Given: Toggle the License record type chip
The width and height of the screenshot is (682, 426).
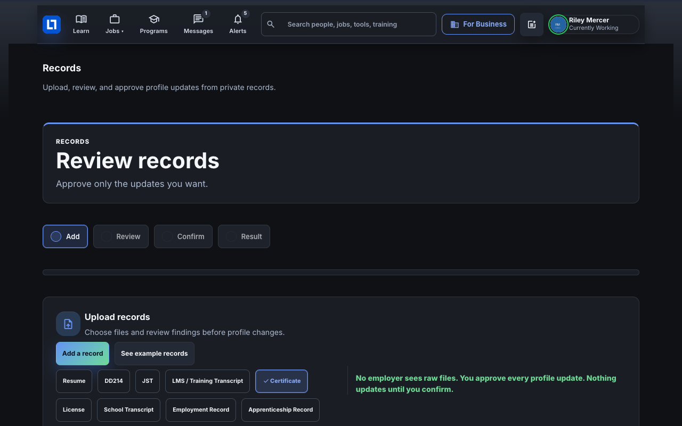Looking at the screenshot, I should pos(74,410).
